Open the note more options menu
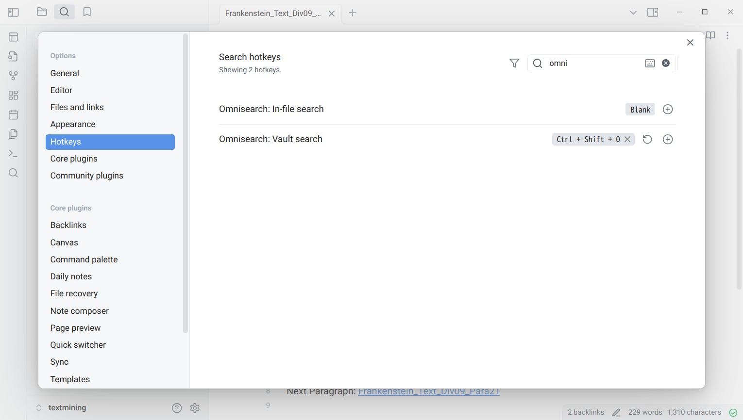743x420 pixels. [x=727, y=35]
